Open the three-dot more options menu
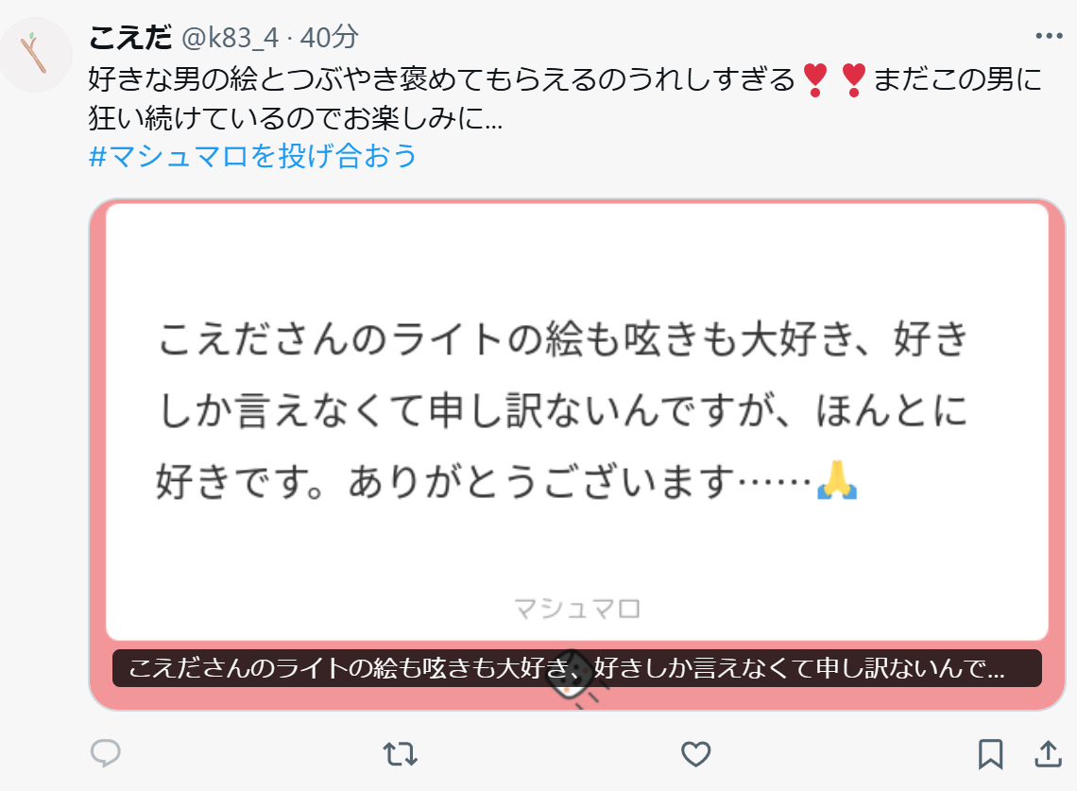 [x=1049, y=36]
